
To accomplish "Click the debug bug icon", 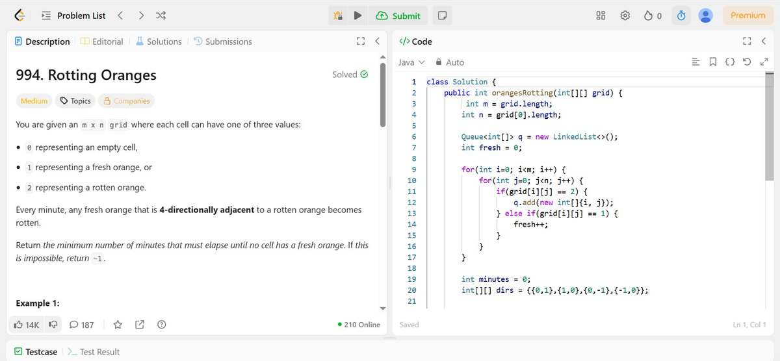I will pos(338,16).
